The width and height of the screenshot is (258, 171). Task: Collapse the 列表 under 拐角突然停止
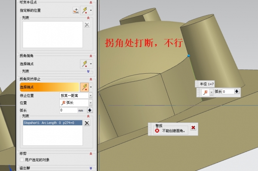click(x=88, y=116)
